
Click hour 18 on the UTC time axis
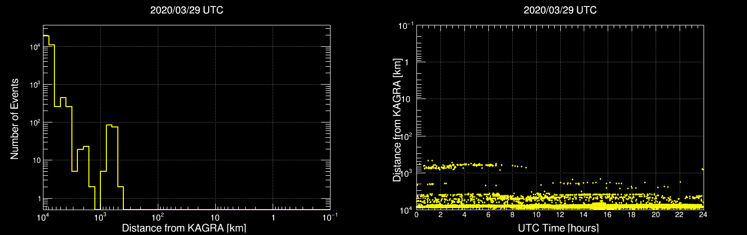click(x=632, y=215)
